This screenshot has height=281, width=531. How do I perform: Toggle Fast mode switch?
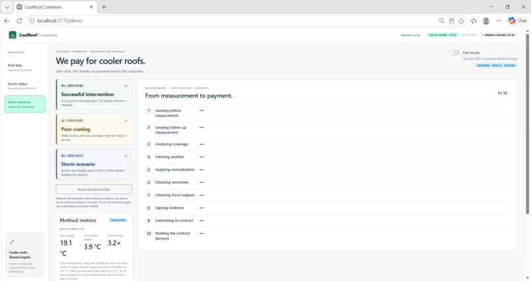(x=455, y=53)
